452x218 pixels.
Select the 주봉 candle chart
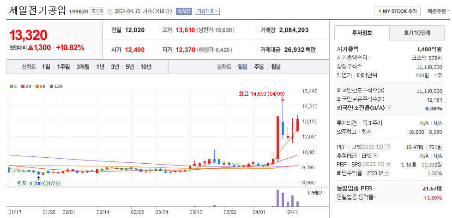(x=259, y=67)
